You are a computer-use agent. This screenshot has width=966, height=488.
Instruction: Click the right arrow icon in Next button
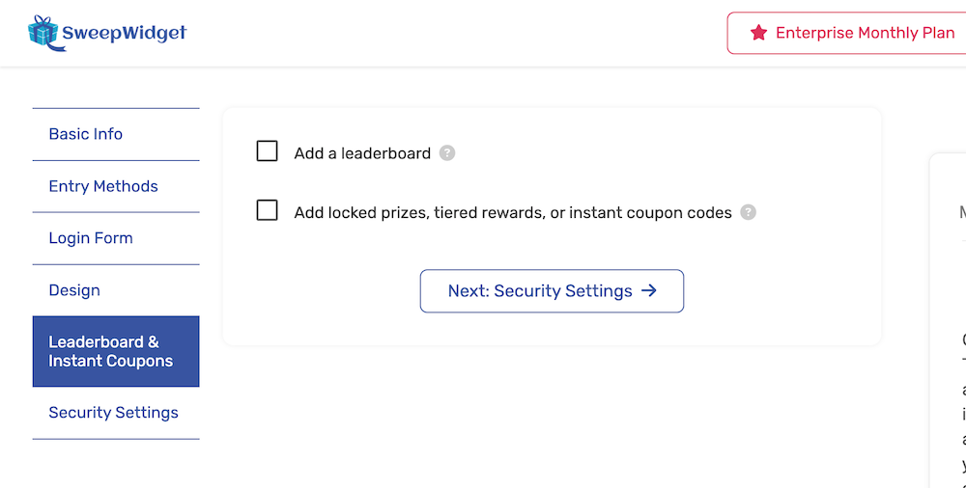(x=649, y=290)
